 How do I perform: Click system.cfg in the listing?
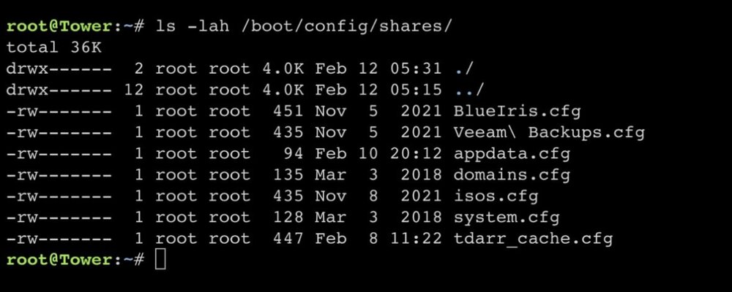[507, 218]
